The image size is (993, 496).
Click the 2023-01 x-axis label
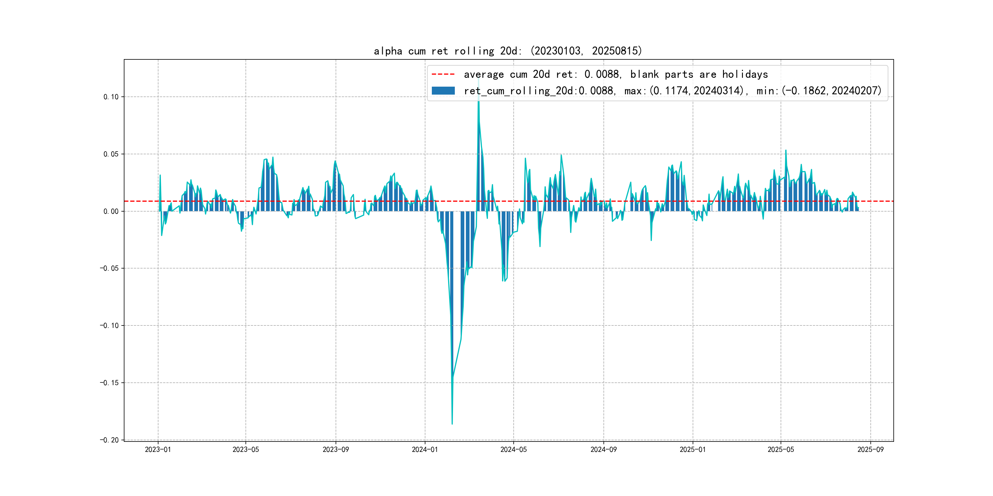(158, 449)
